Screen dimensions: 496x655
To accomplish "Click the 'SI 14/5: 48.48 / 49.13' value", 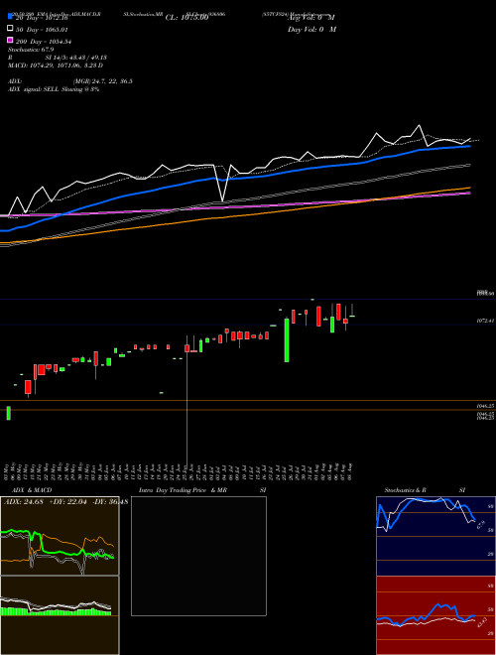I will tap(76, 58).
